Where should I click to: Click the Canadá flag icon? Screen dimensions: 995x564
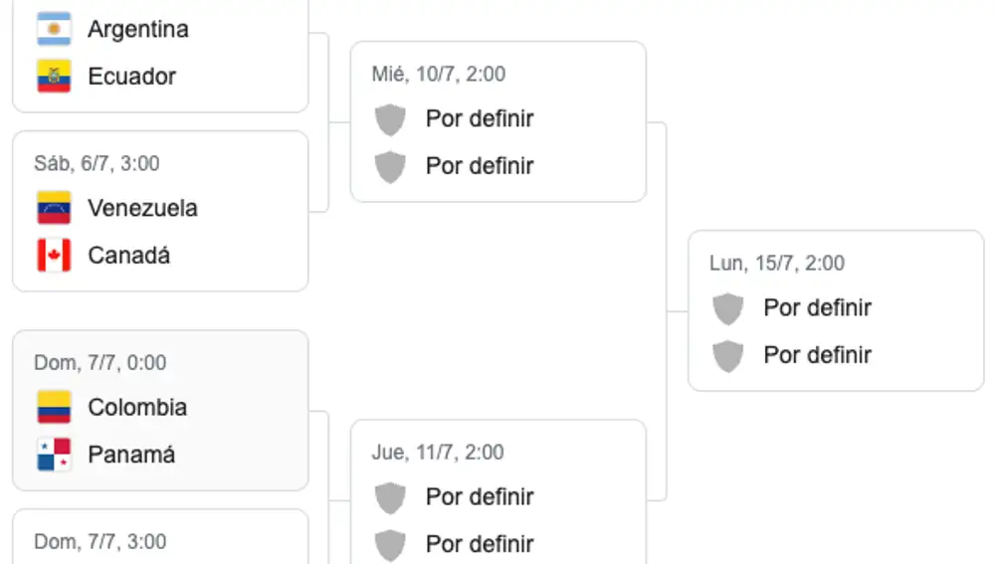tap(54, 256)
